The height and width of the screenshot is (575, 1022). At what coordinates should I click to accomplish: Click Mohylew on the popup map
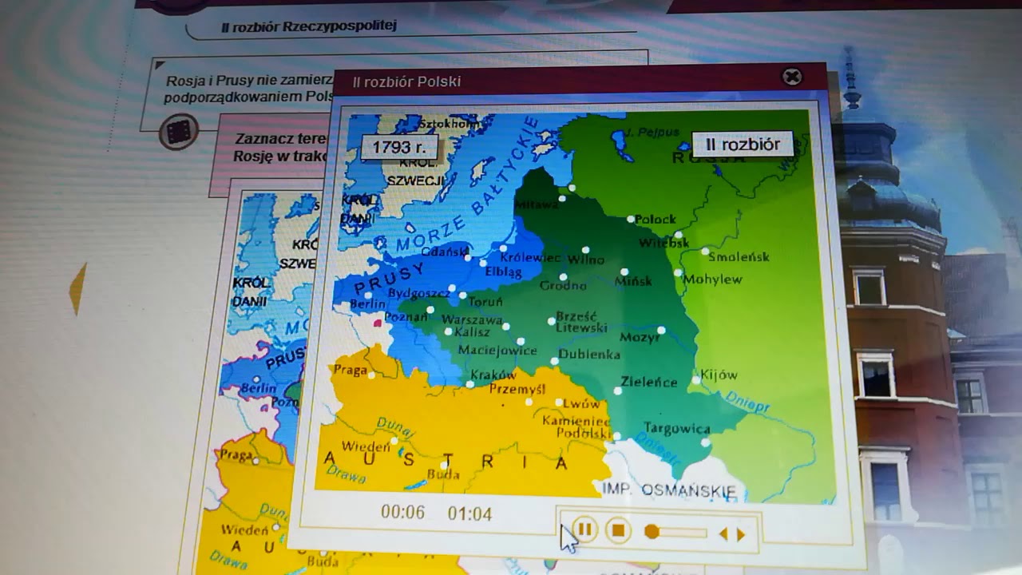click(x=712, y=280)
